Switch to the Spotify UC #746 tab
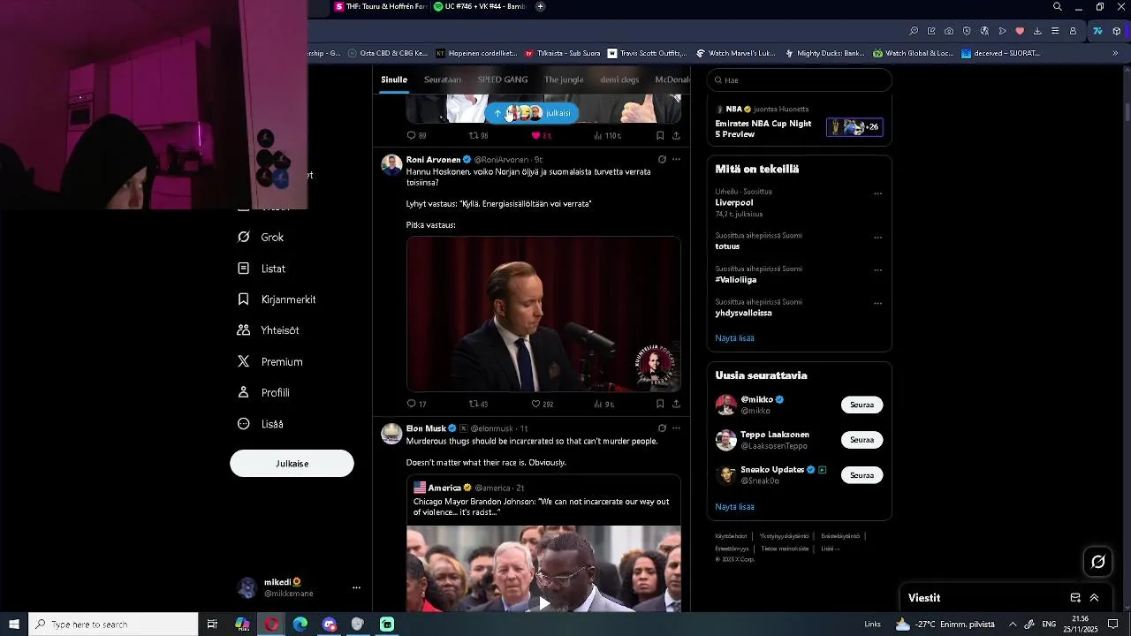This screenshot has width=1131, height=636. [481, 6]
